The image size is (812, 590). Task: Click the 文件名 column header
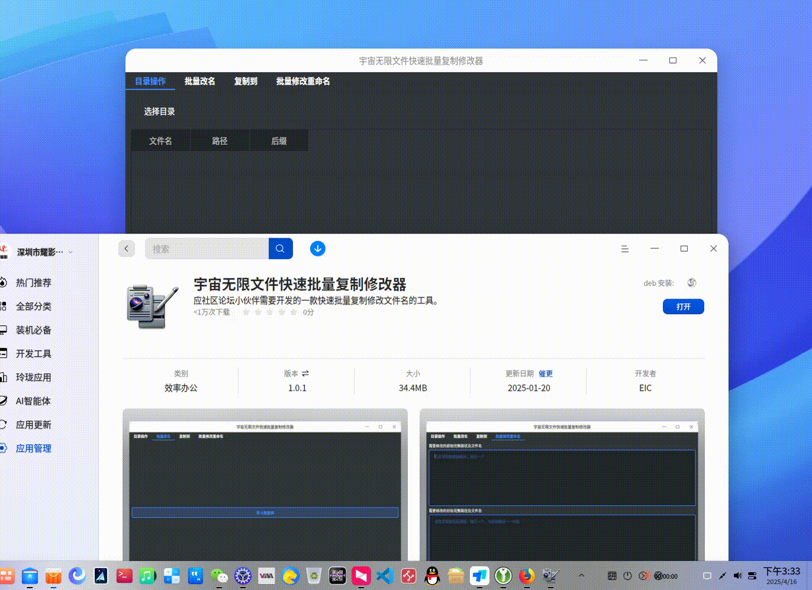[160, 141]
